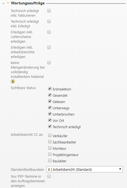Click the minus icon left of Wartungsaufträge
Image resolution: width=127 pixels, height=188 pixels.
pyautogui.click(x=3, y=4)
